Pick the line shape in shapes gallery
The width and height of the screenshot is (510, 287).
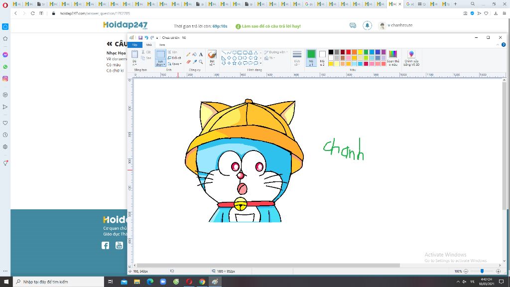[224, 52]
